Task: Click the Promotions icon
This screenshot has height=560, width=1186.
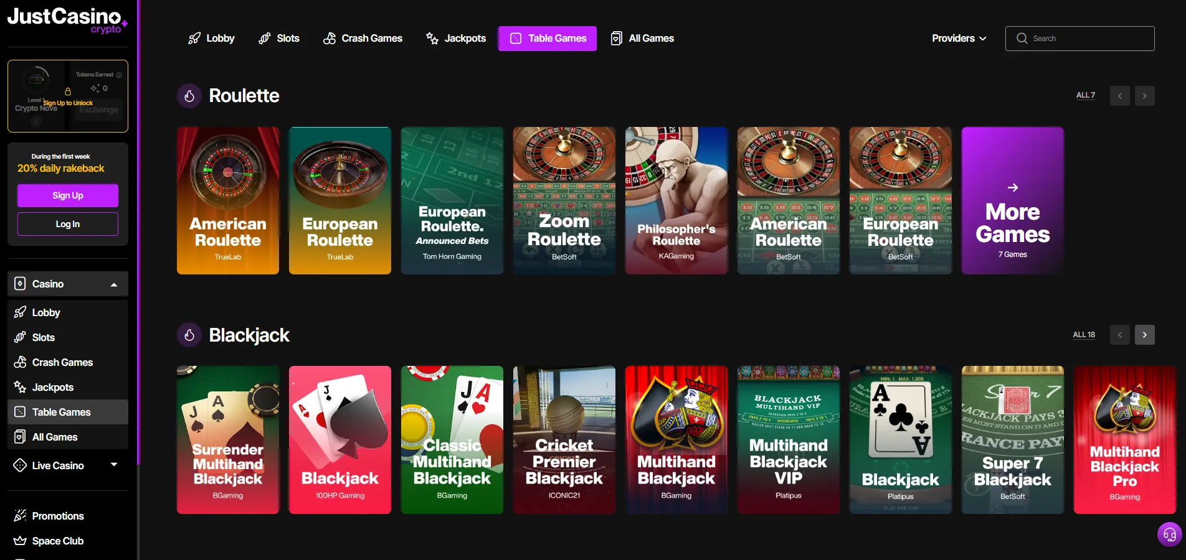Action: click(x=21, y=516)
